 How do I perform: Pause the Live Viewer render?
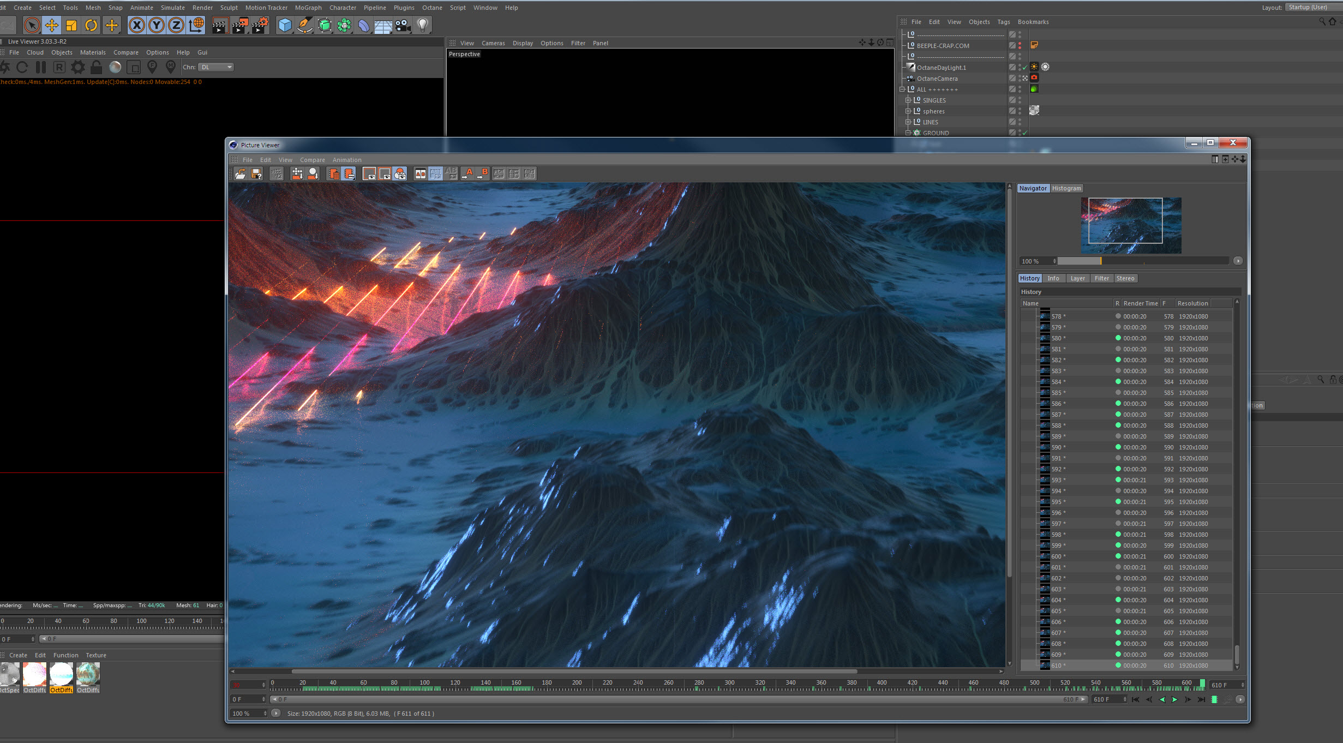(41, 67)
